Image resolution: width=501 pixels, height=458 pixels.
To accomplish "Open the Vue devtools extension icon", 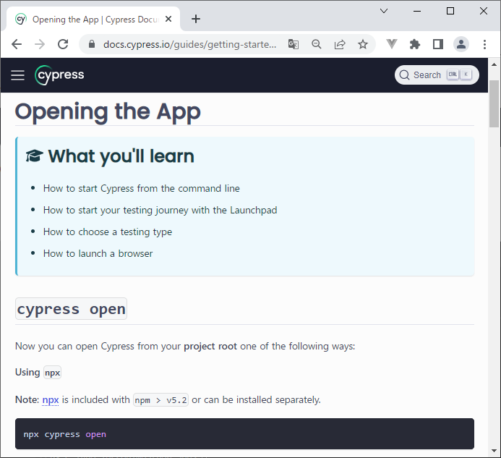I will [392, 44].
